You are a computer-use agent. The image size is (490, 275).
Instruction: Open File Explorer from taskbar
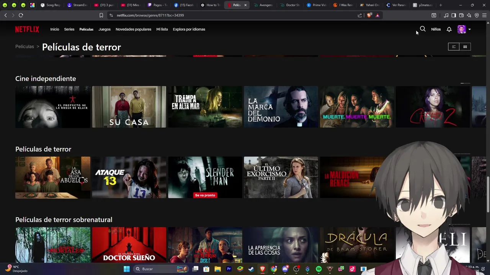(217, 269)
